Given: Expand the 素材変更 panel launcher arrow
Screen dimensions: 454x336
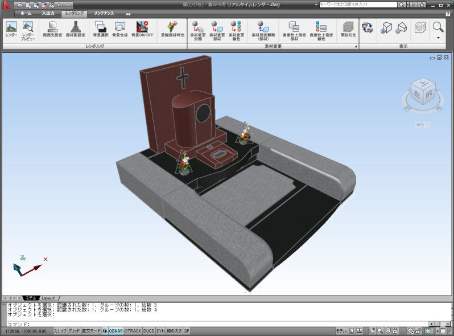Looking at the screenshot, I should click(x=356, y=46).
